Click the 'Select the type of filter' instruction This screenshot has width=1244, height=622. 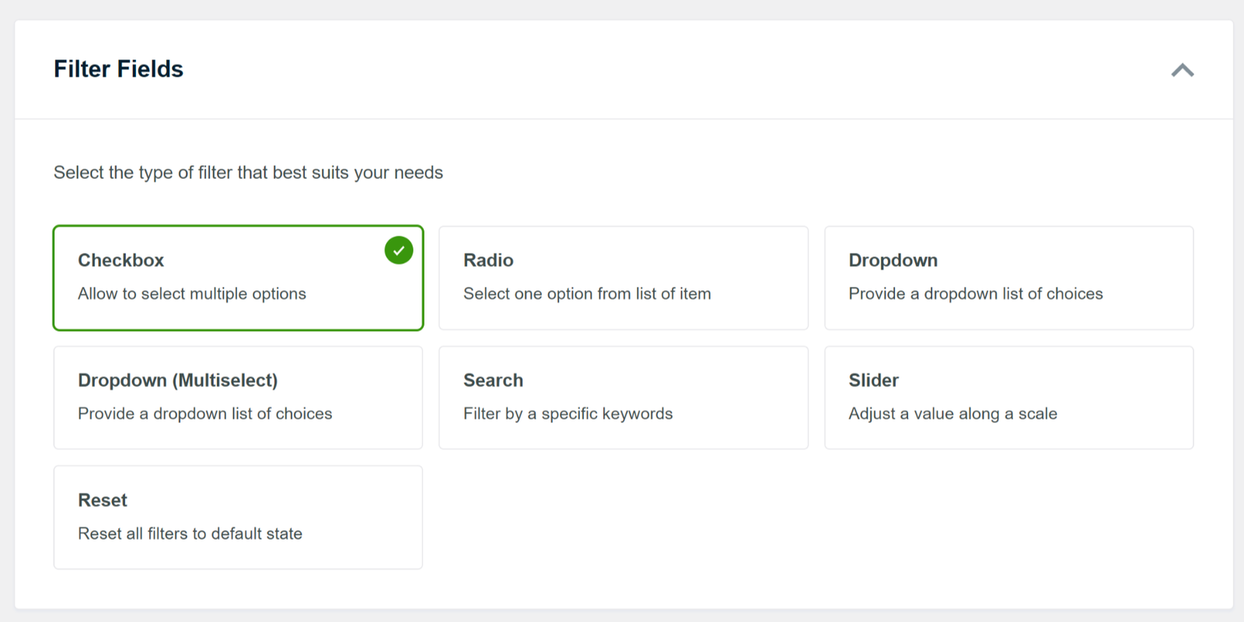[248, 173]
